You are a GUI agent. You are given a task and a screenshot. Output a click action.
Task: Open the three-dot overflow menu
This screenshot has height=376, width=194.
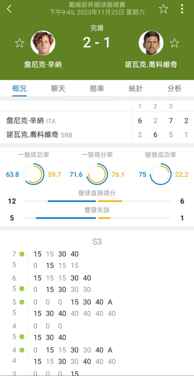[182, 9]
